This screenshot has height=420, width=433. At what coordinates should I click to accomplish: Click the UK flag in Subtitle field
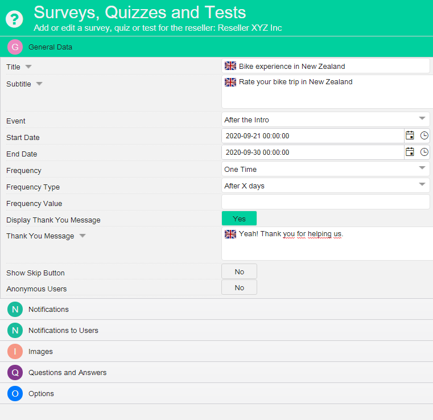tap(230, 82)
